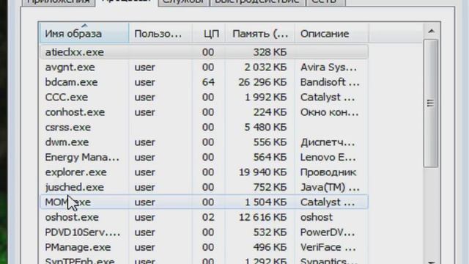Screen dimensions: 469x264
Task: Click memory value 19 940 КБ
Action: tap(262, 172)
